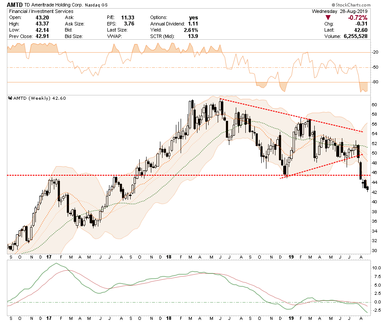Click the Last price value 42.60 in header

click(x=361, y=30)
